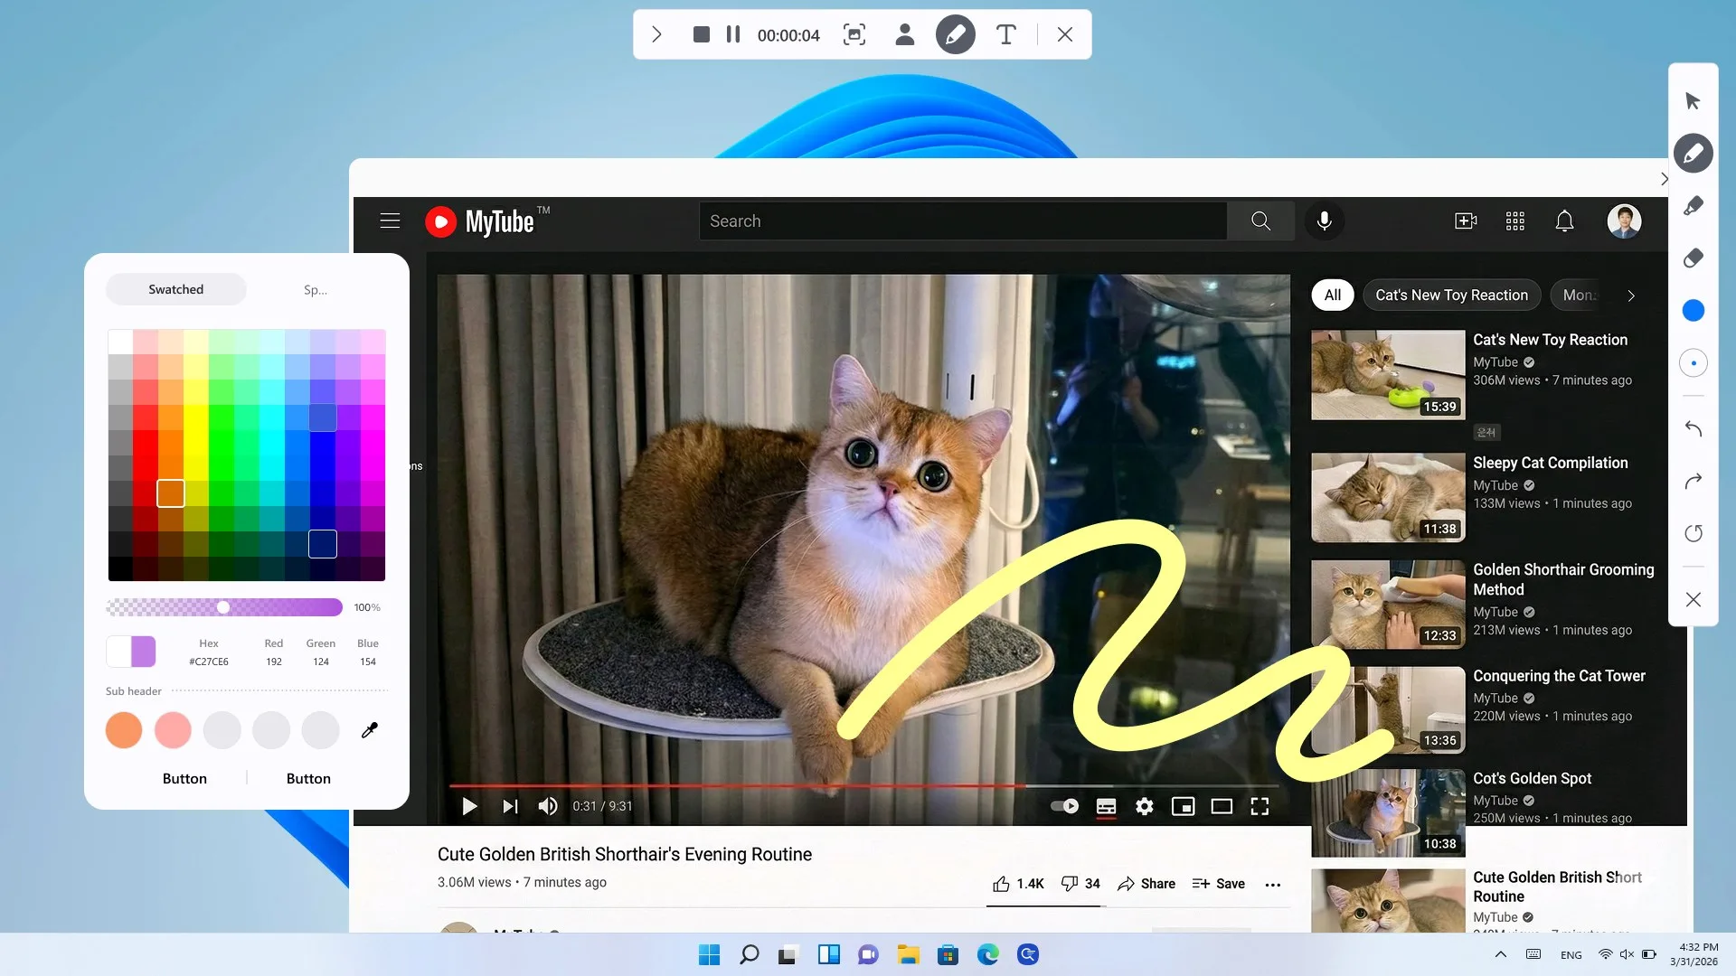Toggle the pen annotation button in the recording toolbar

pos(955,34)
